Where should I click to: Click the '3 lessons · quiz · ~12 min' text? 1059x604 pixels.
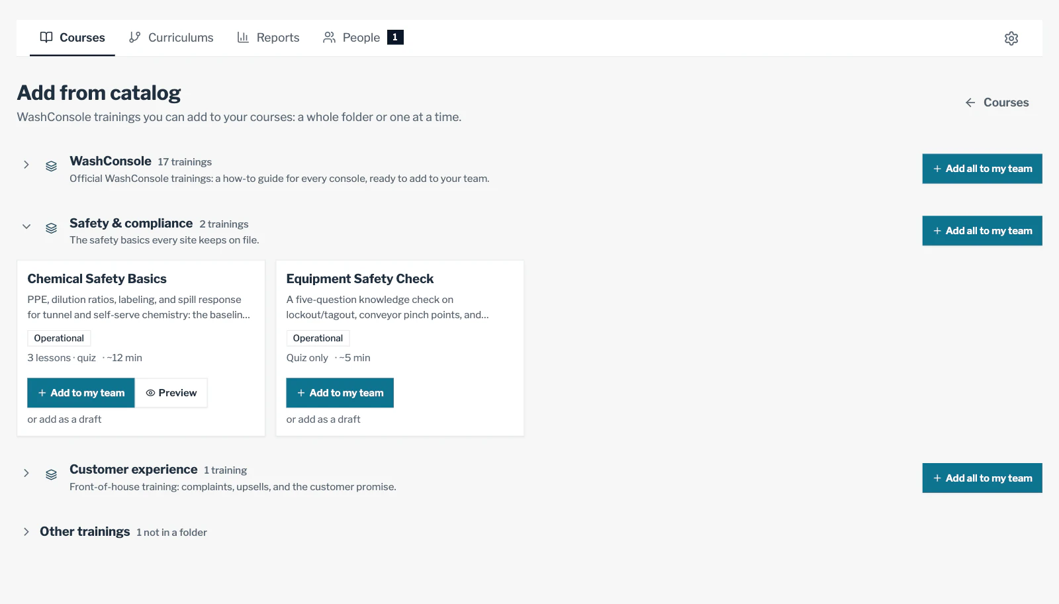[85, 358]
